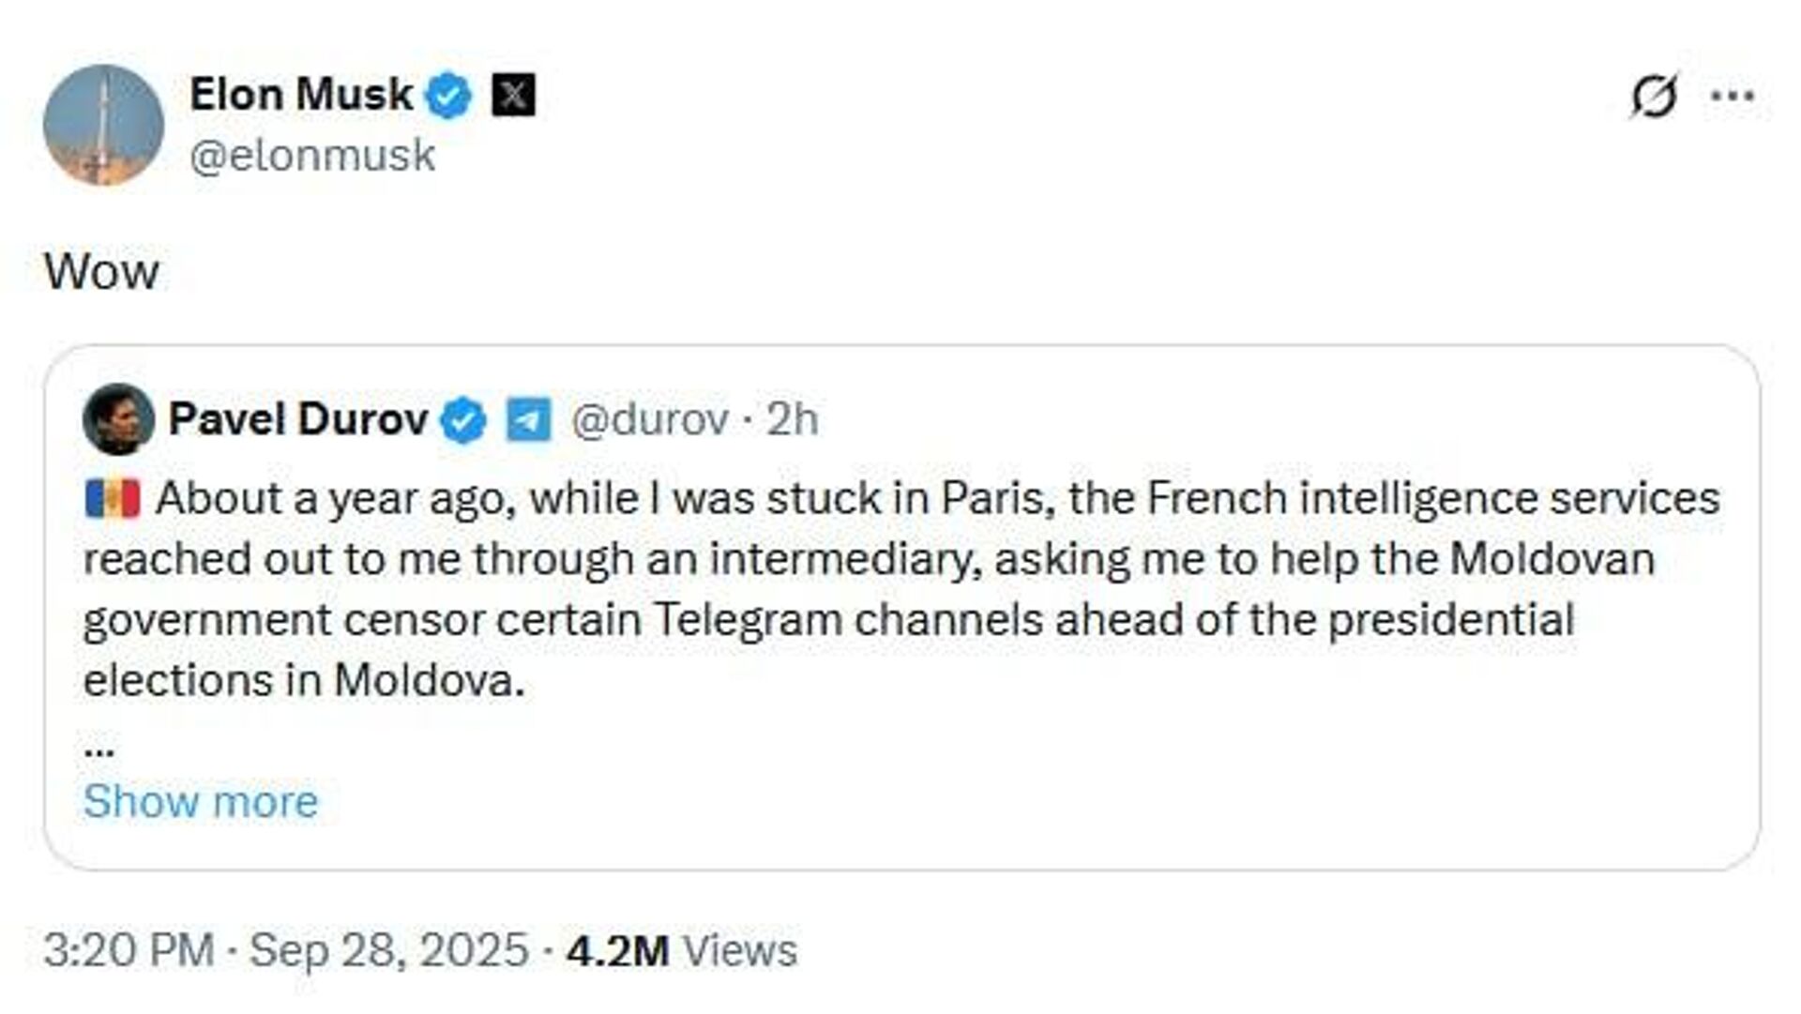Click the blue verified badge beside Elon Musk
1801x1014 pixels.
click(x=449, y=96)
